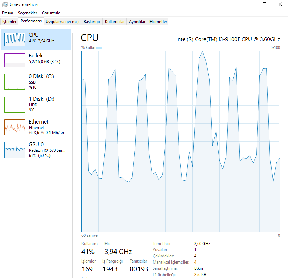288x278 pixels.
Task: Click the Sanallaştırma value Etkin
Action: tap(199, 268)
